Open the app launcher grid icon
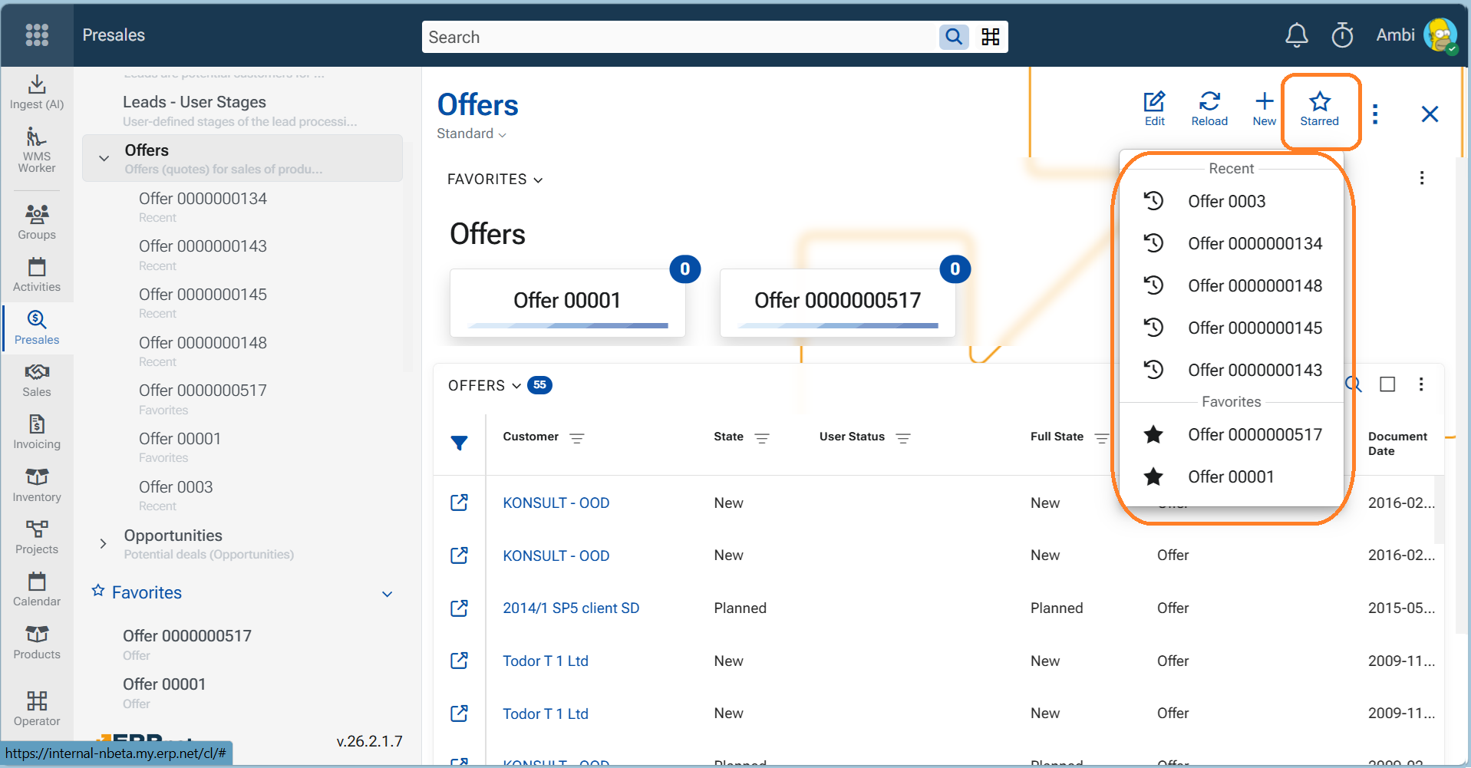Screen dimensions: 1471x768 [37, 35]
